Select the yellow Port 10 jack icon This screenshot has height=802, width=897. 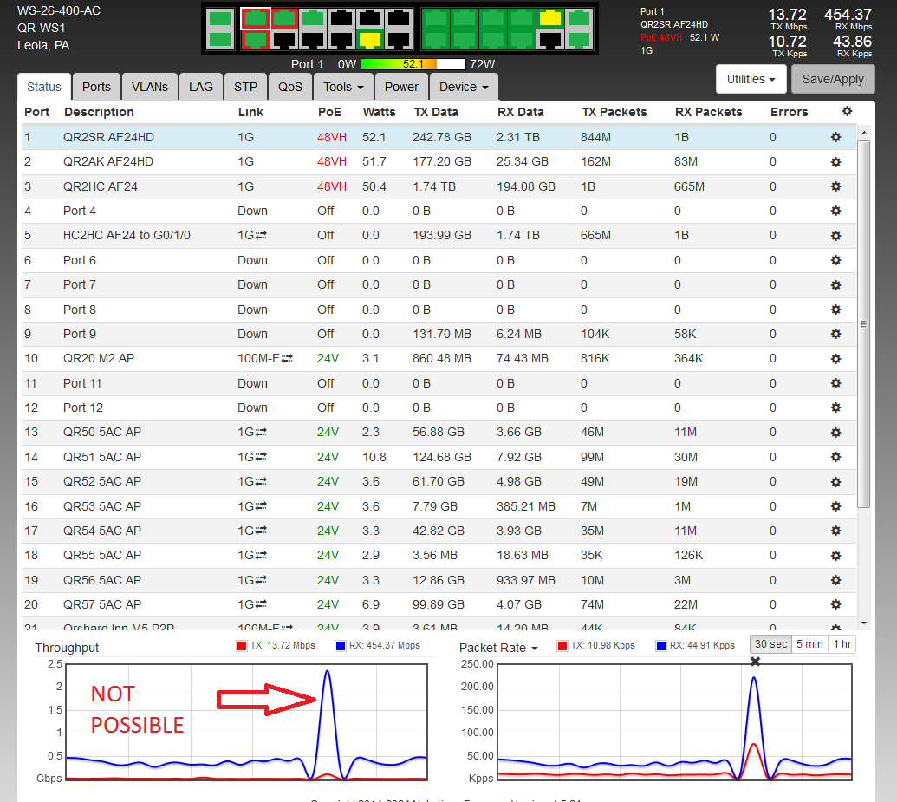370,39
